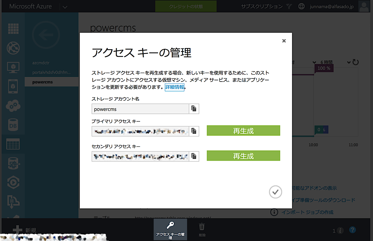Viewport: 373px width, 241px height.
Task: Expand the dropdown beside the refresh icon
Action: (349, 62)
